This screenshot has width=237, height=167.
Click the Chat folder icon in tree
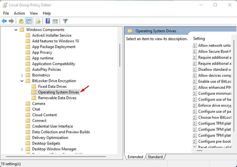tap(28, 109)
